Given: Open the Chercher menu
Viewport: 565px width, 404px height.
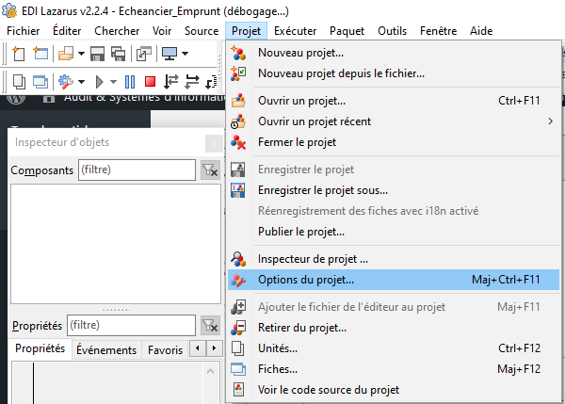Looking at the screenshot, I should tap(117, 31).
